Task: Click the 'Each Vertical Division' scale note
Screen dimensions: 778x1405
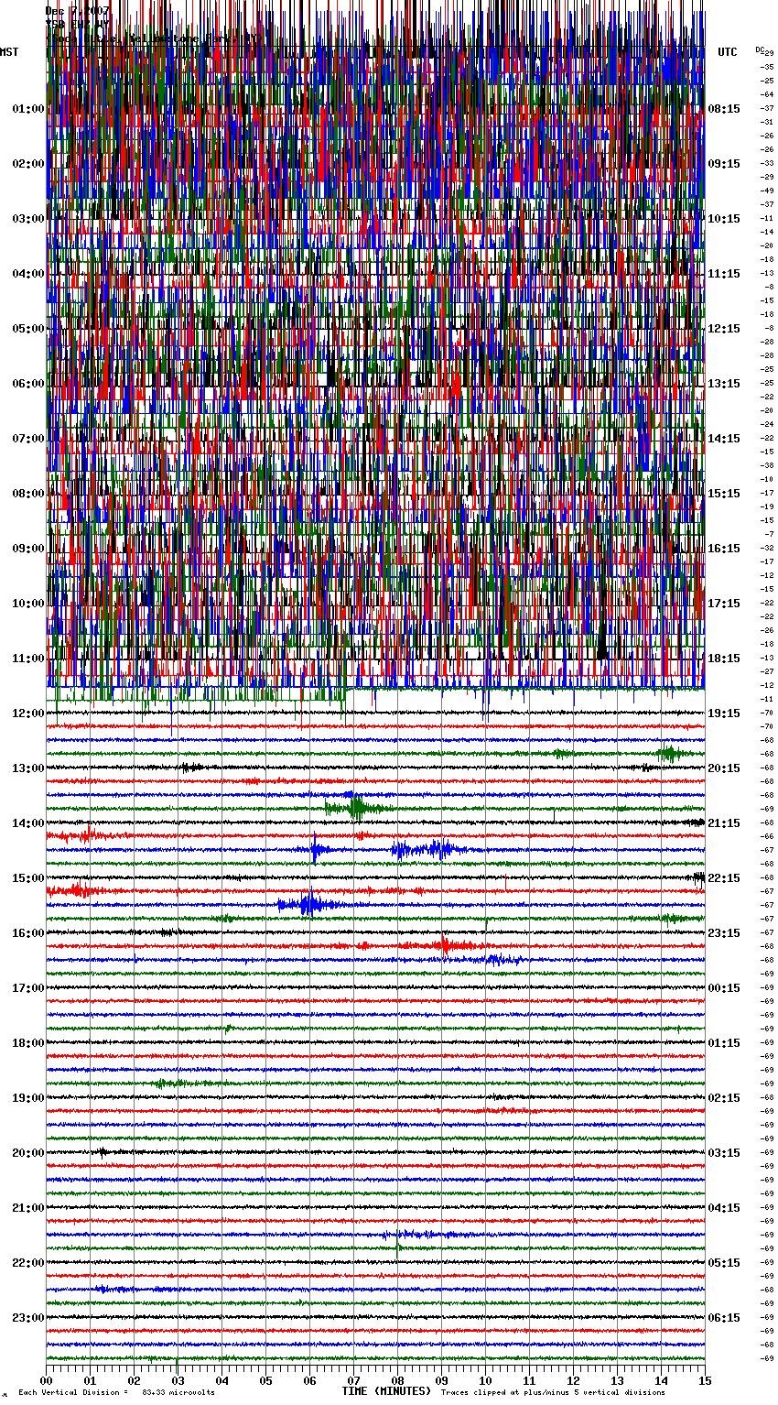Action: point(116,1392)
